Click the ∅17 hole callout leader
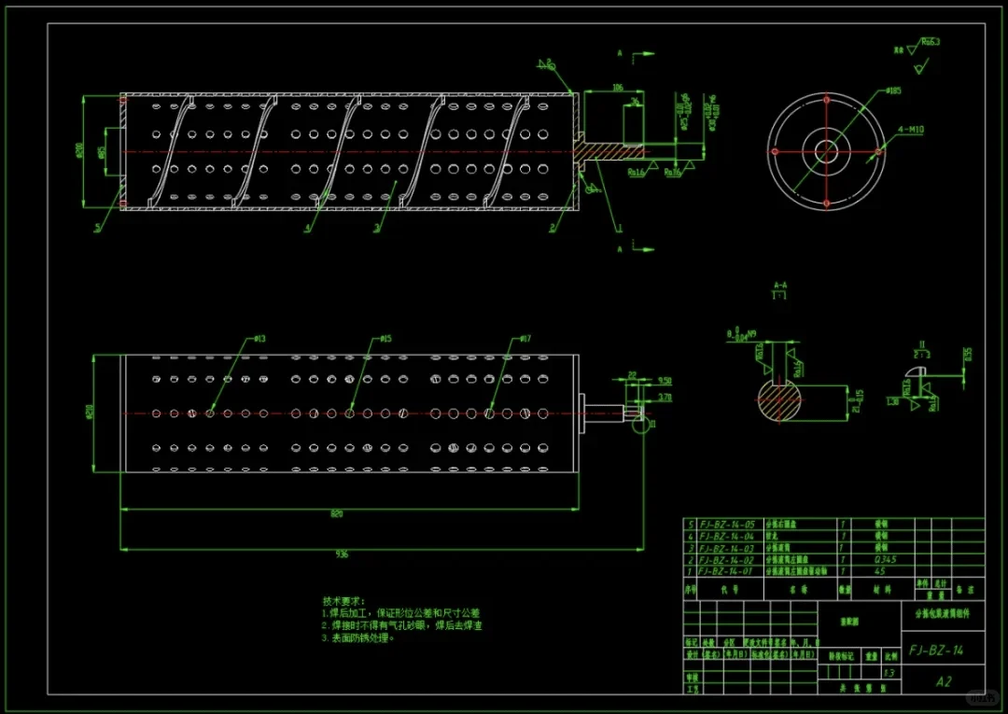This screenshot has height=714, width=1008. (x=525, y=339)
